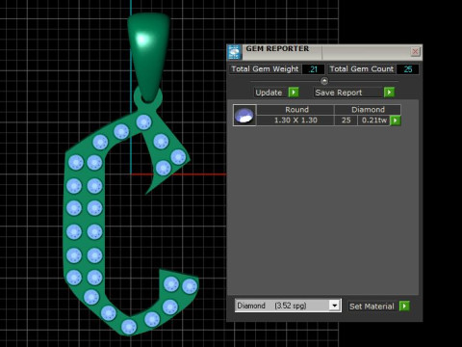Click the Total Gem Weight value .21

(x=313, y=69)
